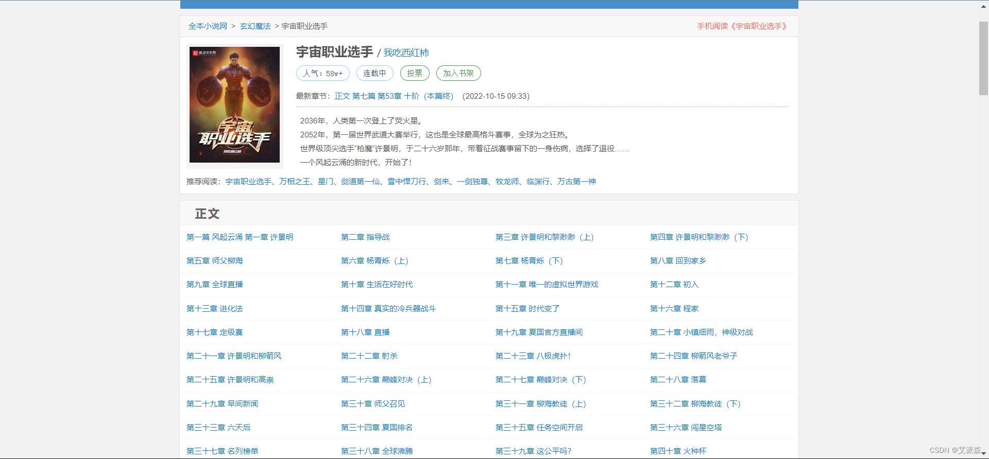Click the 宇宙职业选手 book cover thumbnail
Viewport: 989px width, 459px height.
[234, 105]
